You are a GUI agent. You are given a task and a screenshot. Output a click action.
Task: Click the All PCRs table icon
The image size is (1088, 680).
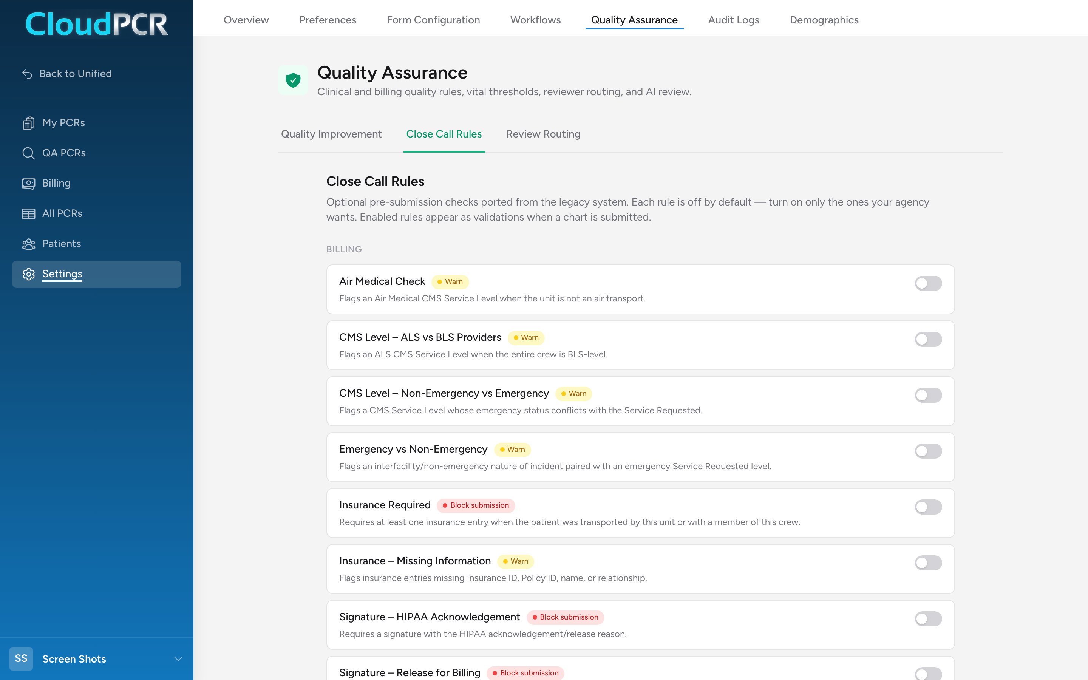tap(28, 213)
